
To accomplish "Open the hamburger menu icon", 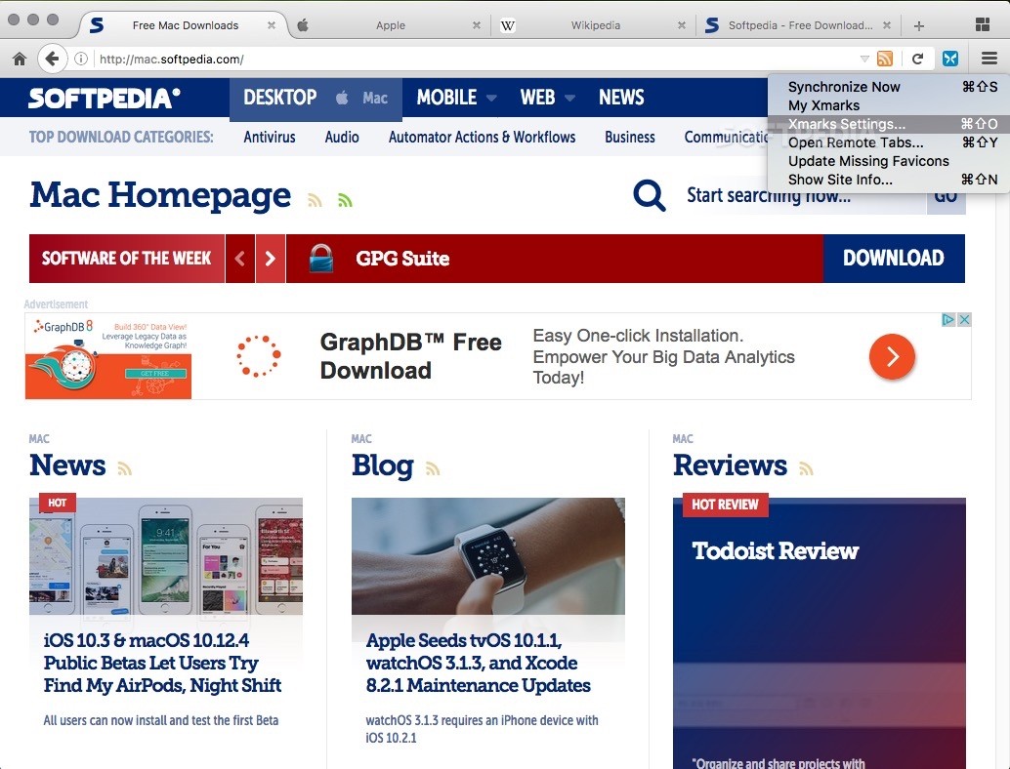I will coord(989,59).
